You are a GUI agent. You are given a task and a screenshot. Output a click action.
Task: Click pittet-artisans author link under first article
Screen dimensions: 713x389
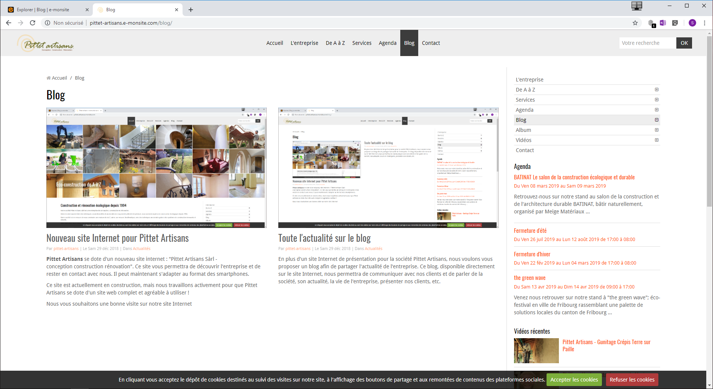[x=66, y=248]
